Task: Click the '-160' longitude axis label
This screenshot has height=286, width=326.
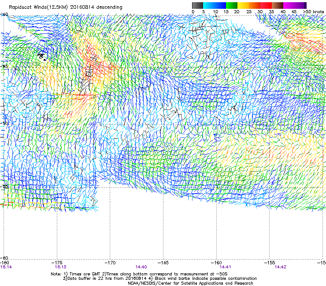Action: point(216,263)
